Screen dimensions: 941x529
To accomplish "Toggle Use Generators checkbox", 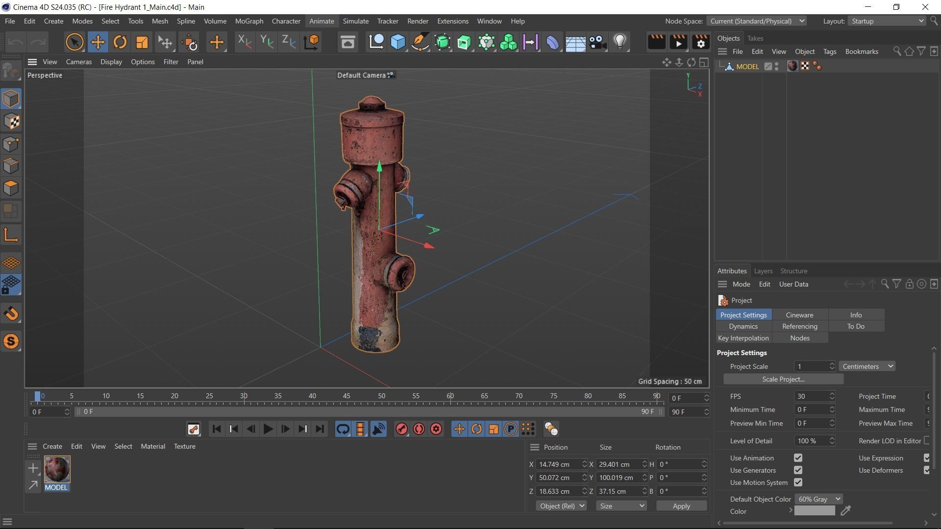I will tap(798, 470).
